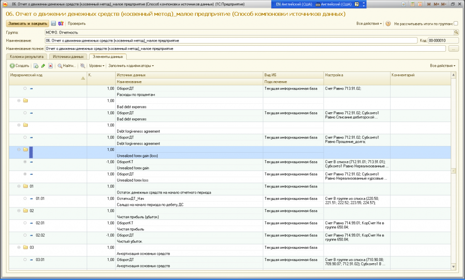Open the top form's Все действия menu
Image resolution: width=465 pixels, height=280 pixels.
369,24
